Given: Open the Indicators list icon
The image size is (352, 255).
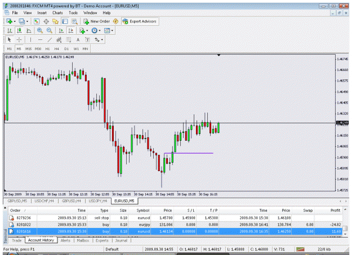Looking at the screenshot, I should [x=82, y=30].
